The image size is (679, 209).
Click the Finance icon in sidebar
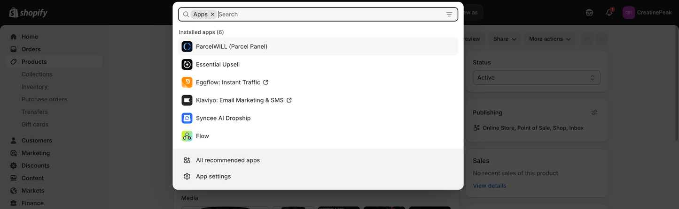coord(13,203)
